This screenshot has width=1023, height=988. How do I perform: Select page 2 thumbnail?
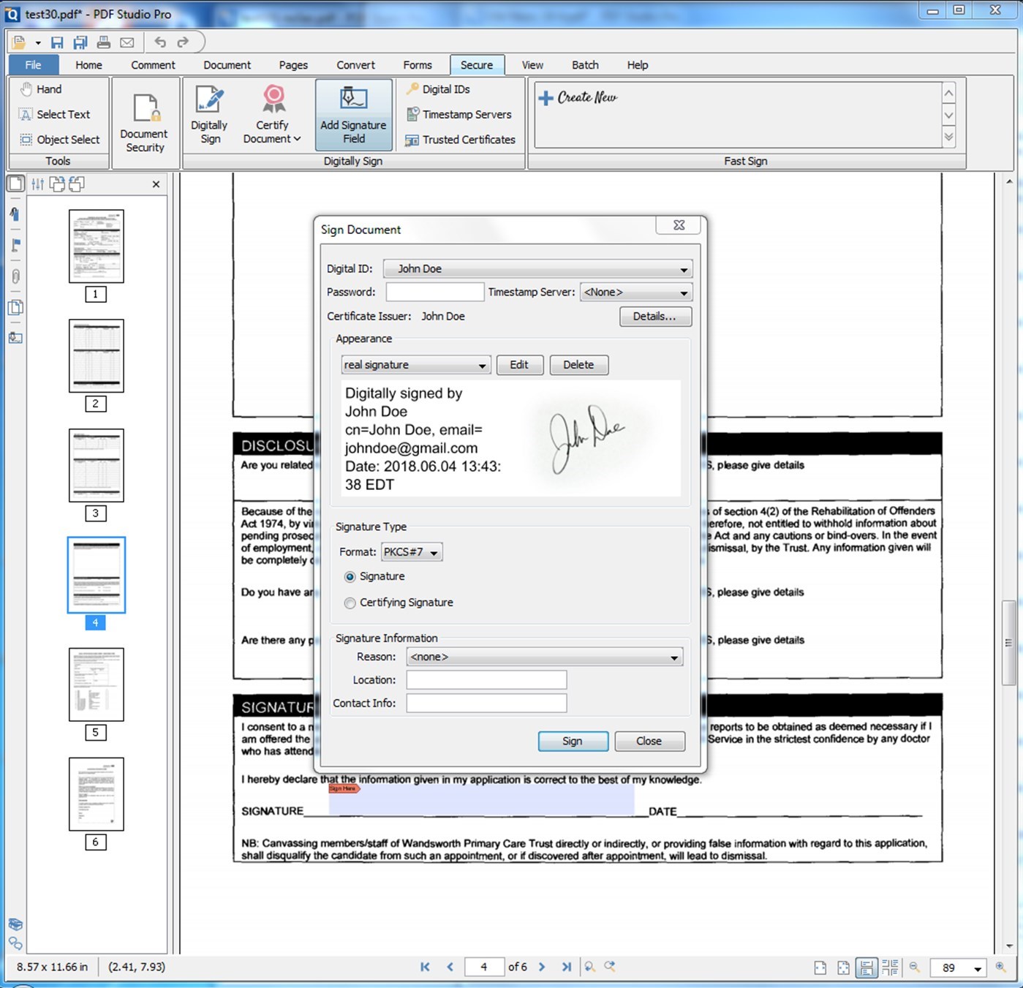[97, 355]
